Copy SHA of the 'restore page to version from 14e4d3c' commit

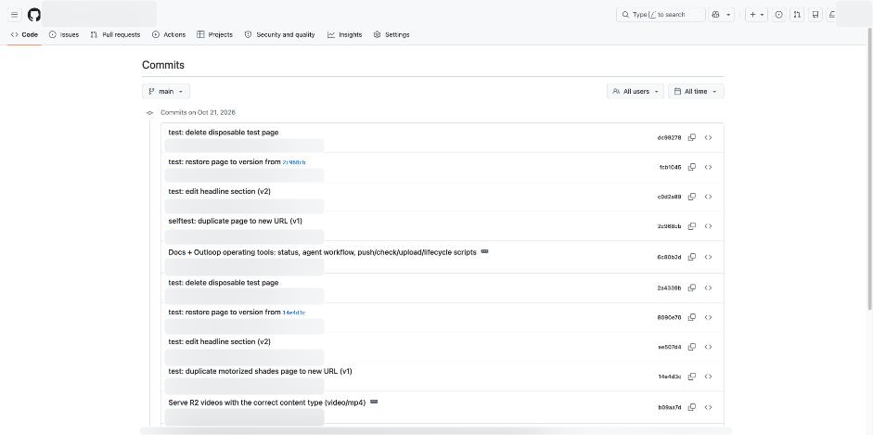[x=691, y=317]
